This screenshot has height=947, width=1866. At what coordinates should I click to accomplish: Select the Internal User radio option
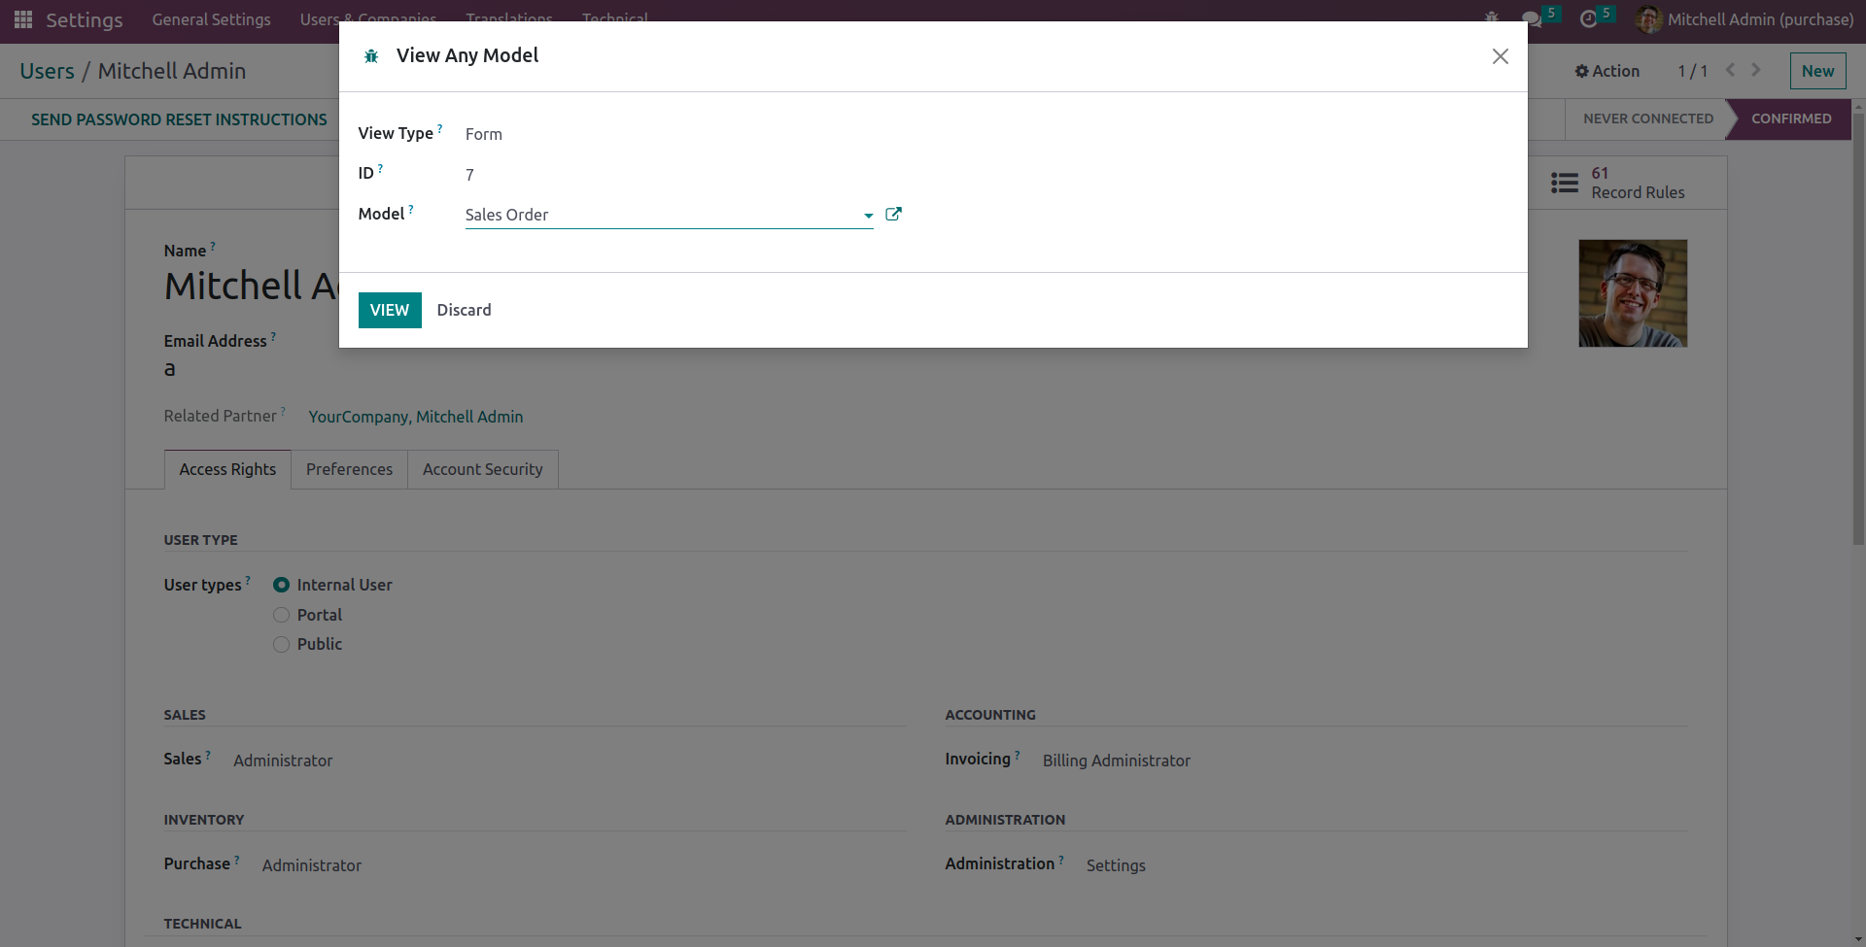point(282,585)
